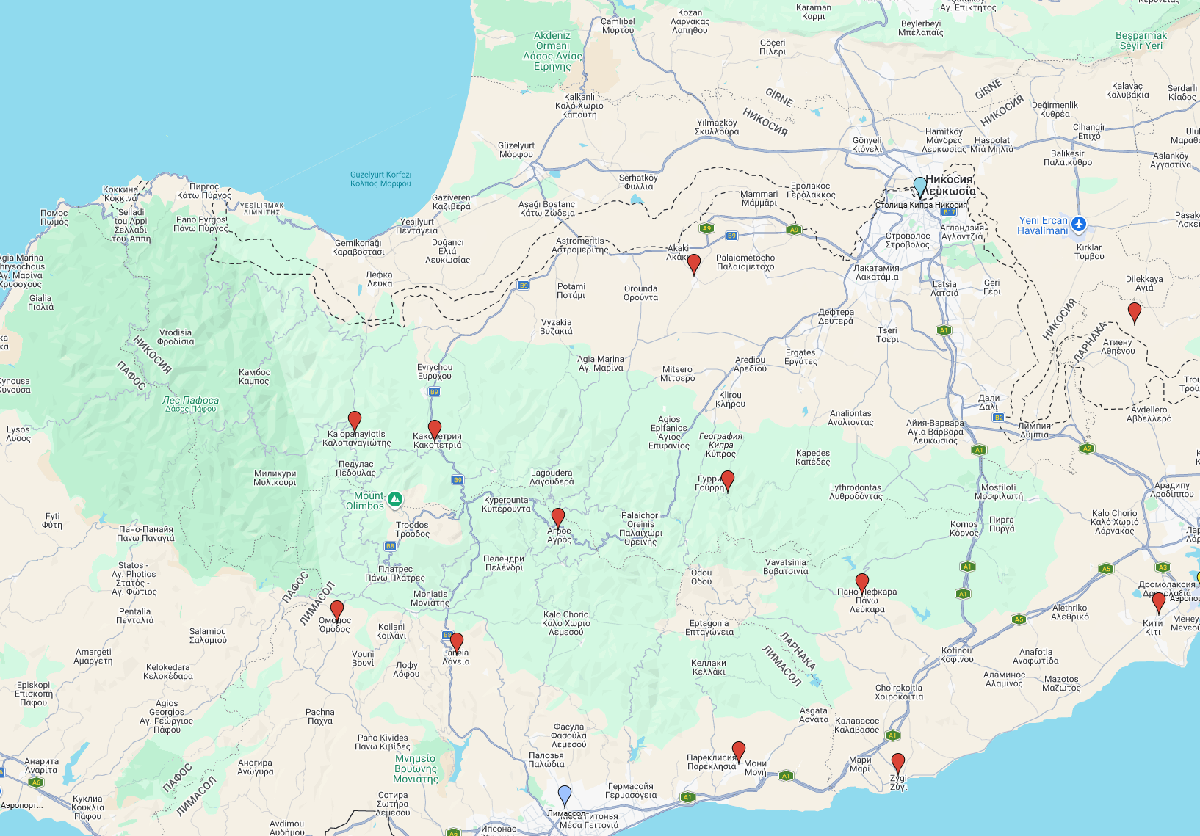The image size is (1200, 836).
Task: Select the red pin at Gourri
Action: pyautogui.click(x=728, y=481)
